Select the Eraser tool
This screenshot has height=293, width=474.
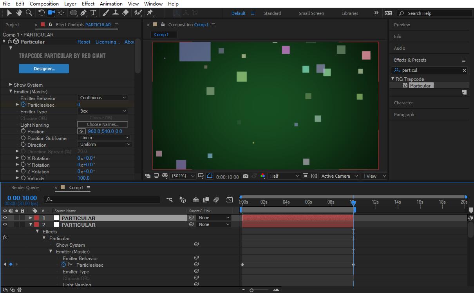(x=125, y=13)
